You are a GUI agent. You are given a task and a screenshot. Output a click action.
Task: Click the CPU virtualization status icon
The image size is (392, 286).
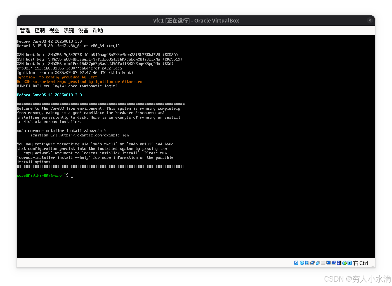click(339, 263)
